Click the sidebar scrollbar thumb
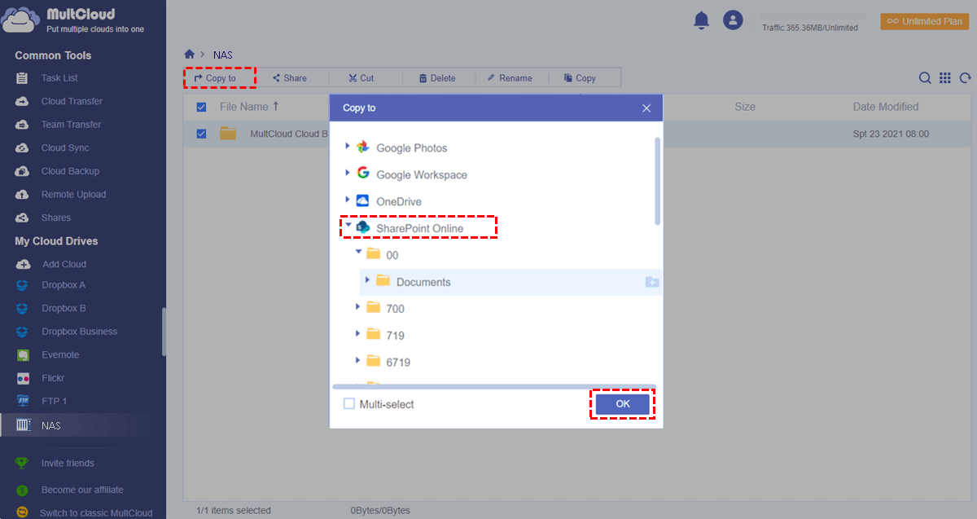The height and width of the screenshot is (519, 977). [164, 332]
